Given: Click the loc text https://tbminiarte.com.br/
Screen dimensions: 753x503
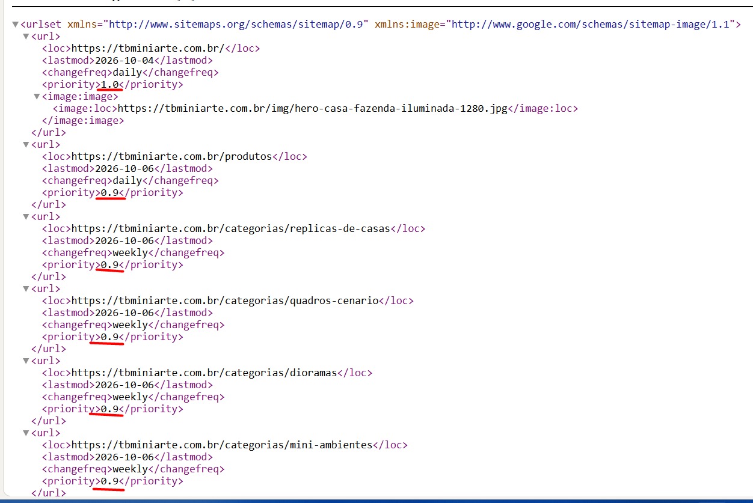Looking at the screenshot, I should (148, 48).
